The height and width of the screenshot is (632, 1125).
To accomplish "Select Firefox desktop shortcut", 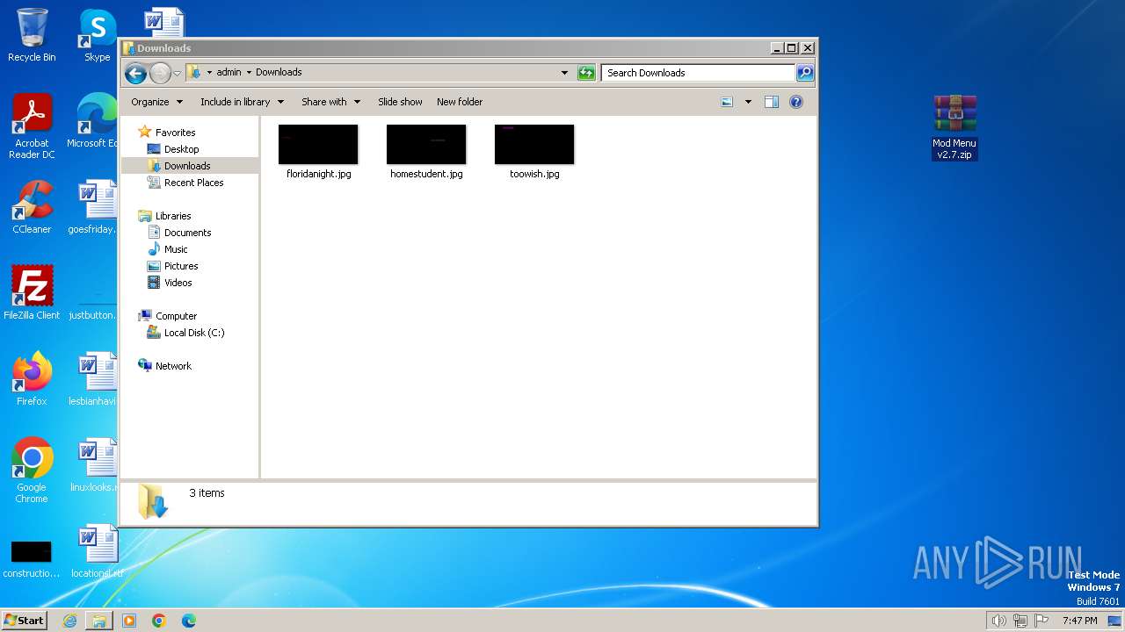I will [32, 379].
